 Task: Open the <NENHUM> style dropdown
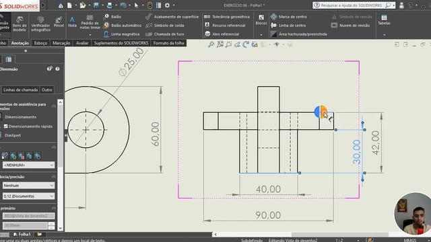(x=28, y=165)
